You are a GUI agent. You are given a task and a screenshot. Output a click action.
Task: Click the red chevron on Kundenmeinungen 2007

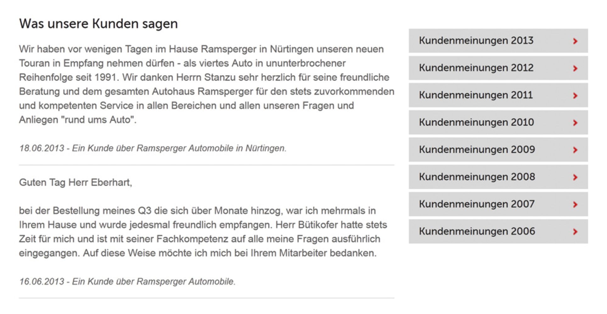click(x=575, y=205)
